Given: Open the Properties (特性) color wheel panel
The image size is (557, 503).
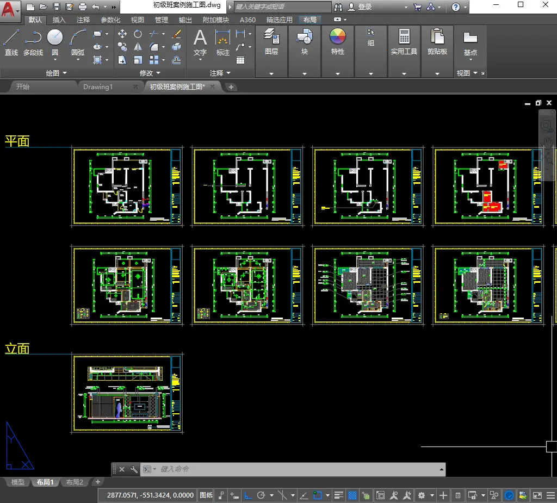Looking at the screenshot, I should tap(337, 42).
